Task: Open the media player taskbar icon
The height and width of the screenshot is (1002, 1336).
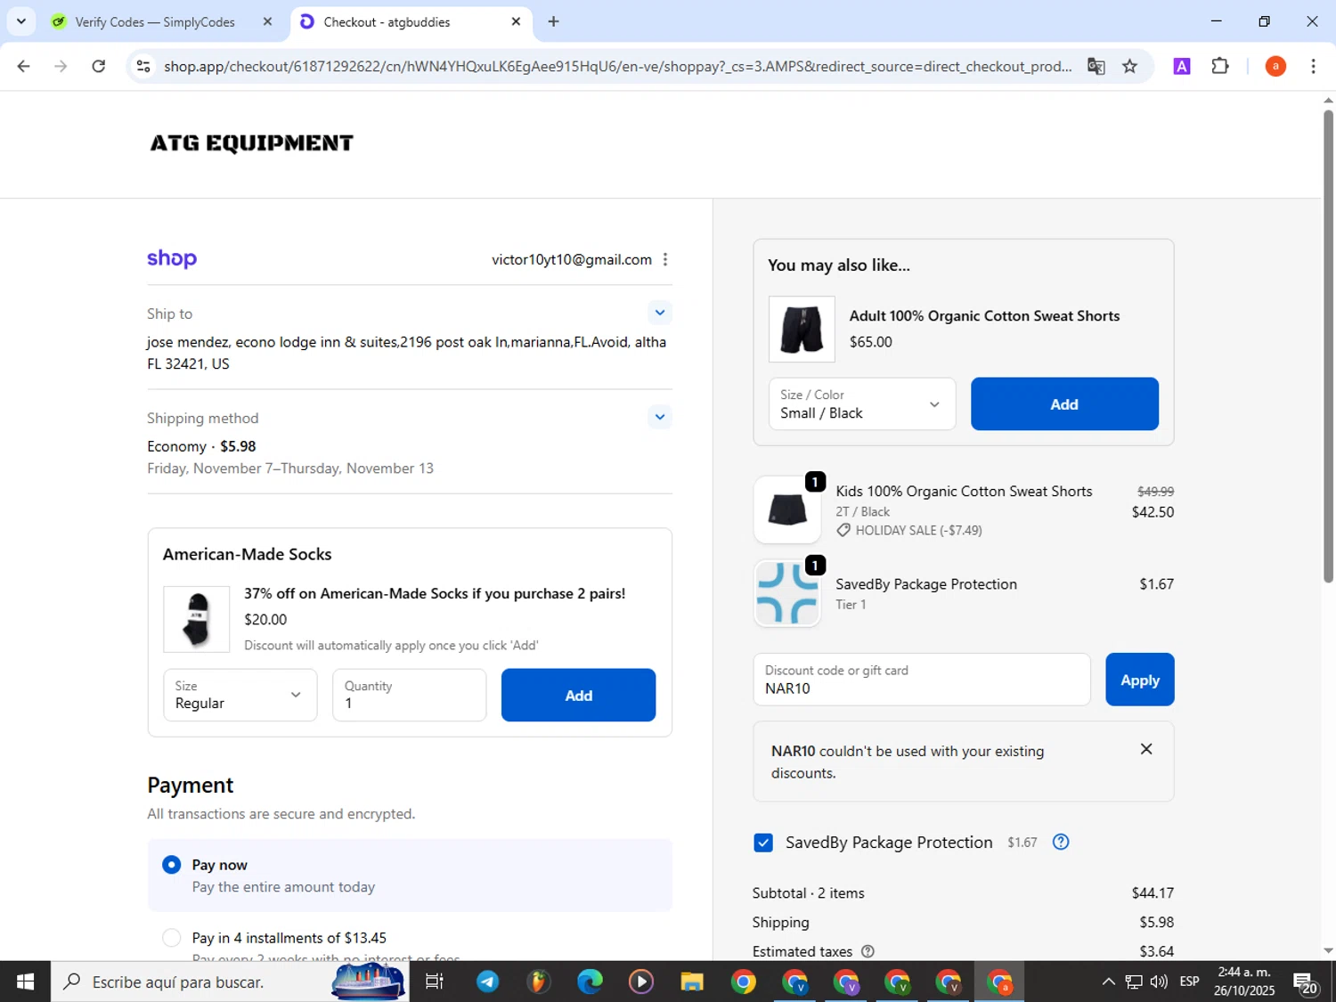Action: click(x=641, y=982)
